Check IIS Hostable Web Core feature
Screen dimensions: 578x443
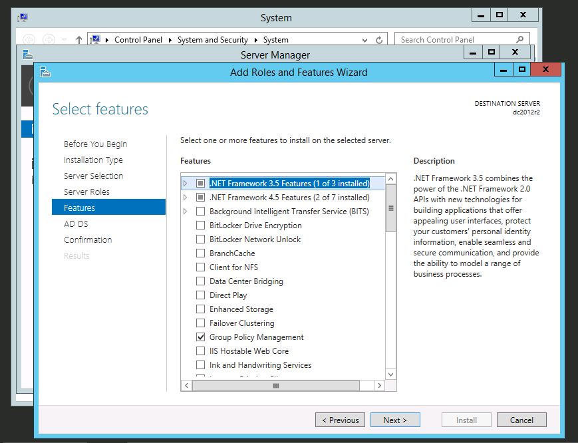point(200,351)
